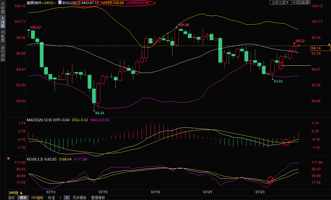Expand the 240分 period selector at bottom
Viewport: 331px width, 200px height.
pyautogui.click(x=15, y=192)
